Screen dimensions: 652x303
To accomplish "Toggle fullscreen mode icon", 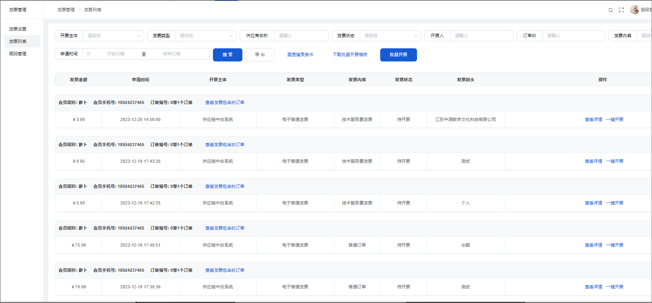I will (621, 10).
